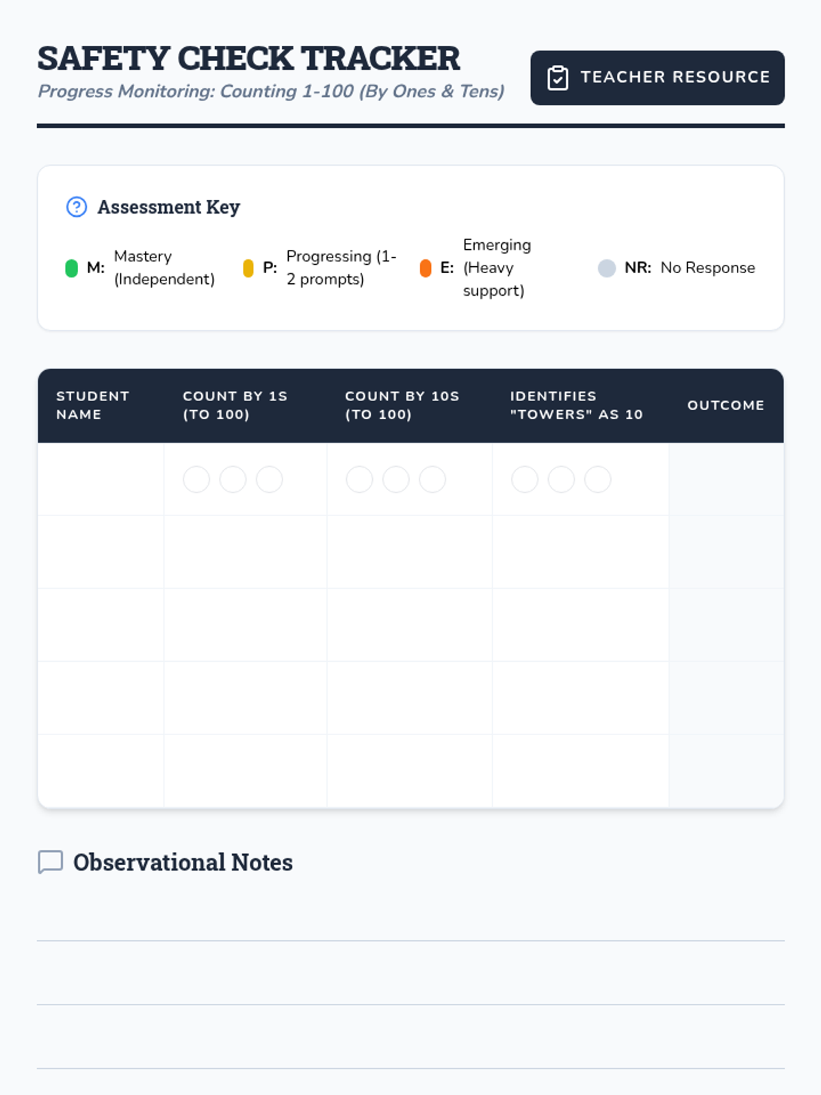The image size is (821, 1095).
Task: Select the green Mastery color marker
Action: 71,268
